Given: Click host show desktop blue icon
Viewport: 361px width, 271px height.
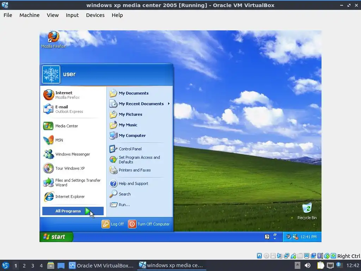Looking at the screenshot, I should pos(61,265).
